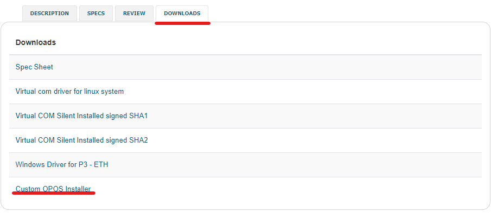Select the Spec Sheet table row
Screen dimensions: 491x218
245,67
